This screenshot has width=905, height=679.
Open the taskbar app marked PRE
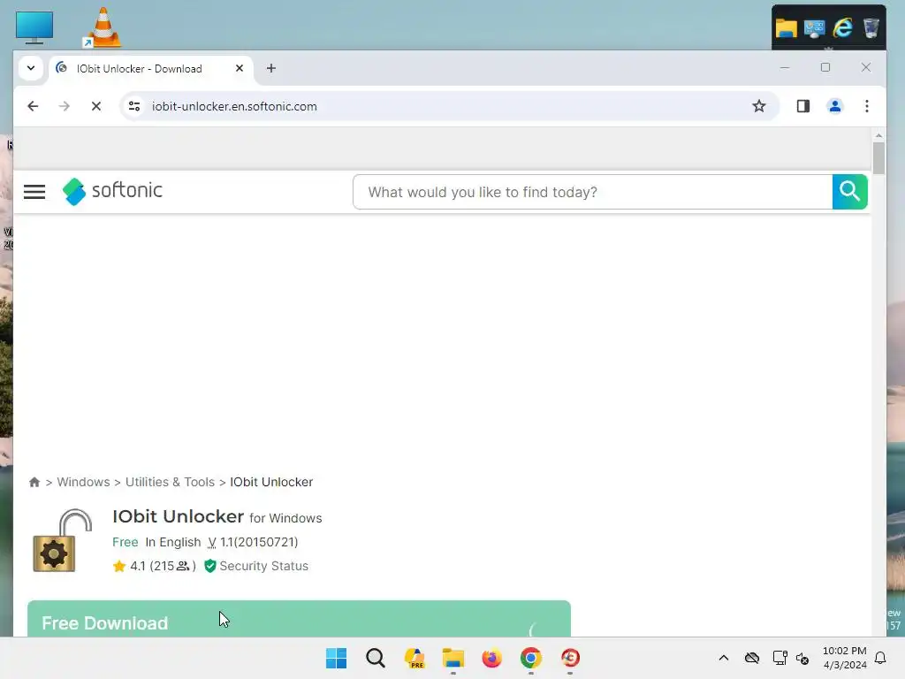point(414,658)
